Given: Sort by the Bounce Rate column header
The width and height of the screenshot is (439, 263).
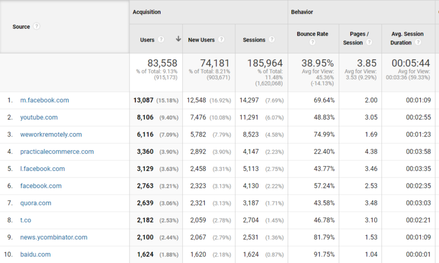Looking at the screenshot, I should pos(312,34).
